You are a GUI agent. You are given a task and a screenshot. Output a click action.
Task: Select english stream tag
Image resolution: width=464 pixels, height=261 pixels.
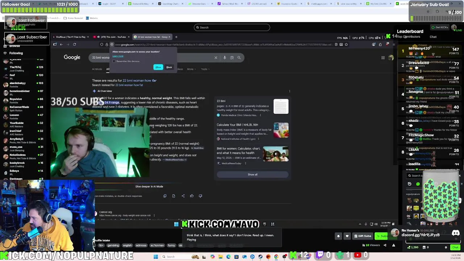127,245
